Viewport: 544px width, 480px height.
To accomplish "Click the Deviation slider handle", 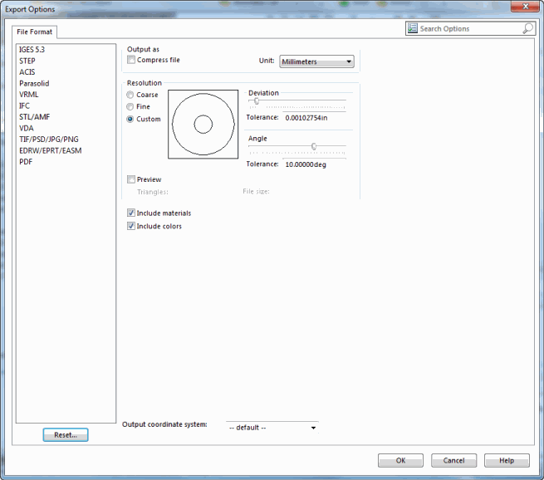I will pos(257,101).
